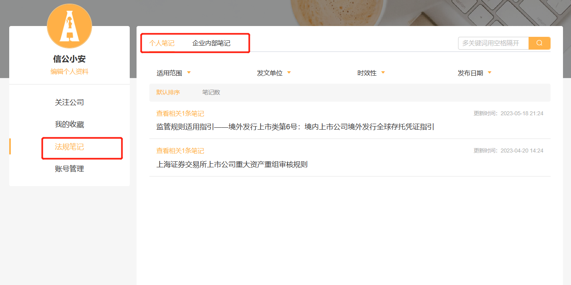Click 查看相关1条笔记 for 监管规则适用指引
571x285 pixels.
180,114
